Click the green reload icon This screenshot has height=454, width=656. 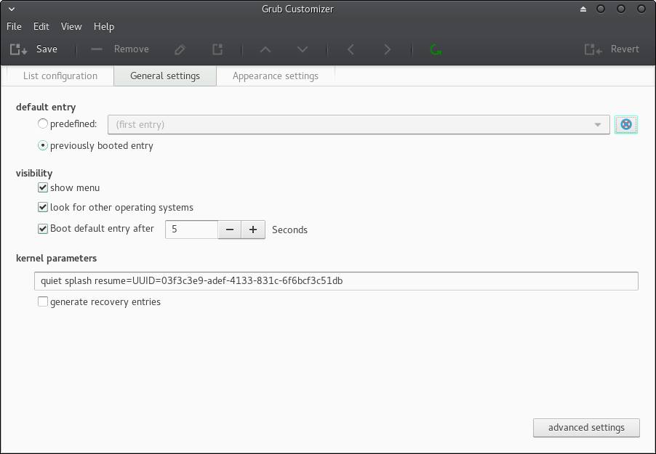point(436,49)
